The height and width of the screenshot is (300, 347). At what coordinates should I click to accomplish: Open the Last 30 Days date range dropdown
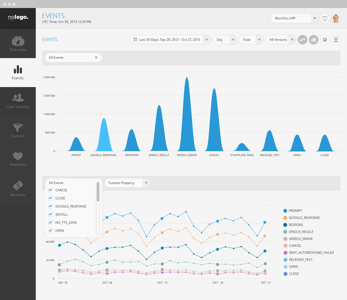point(170,40)
